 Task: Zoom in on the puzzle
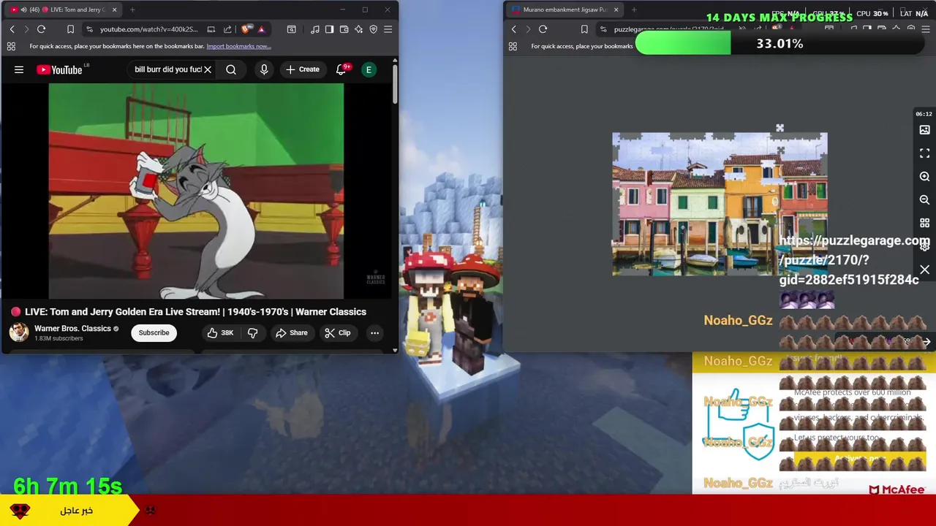coord(924,177)
